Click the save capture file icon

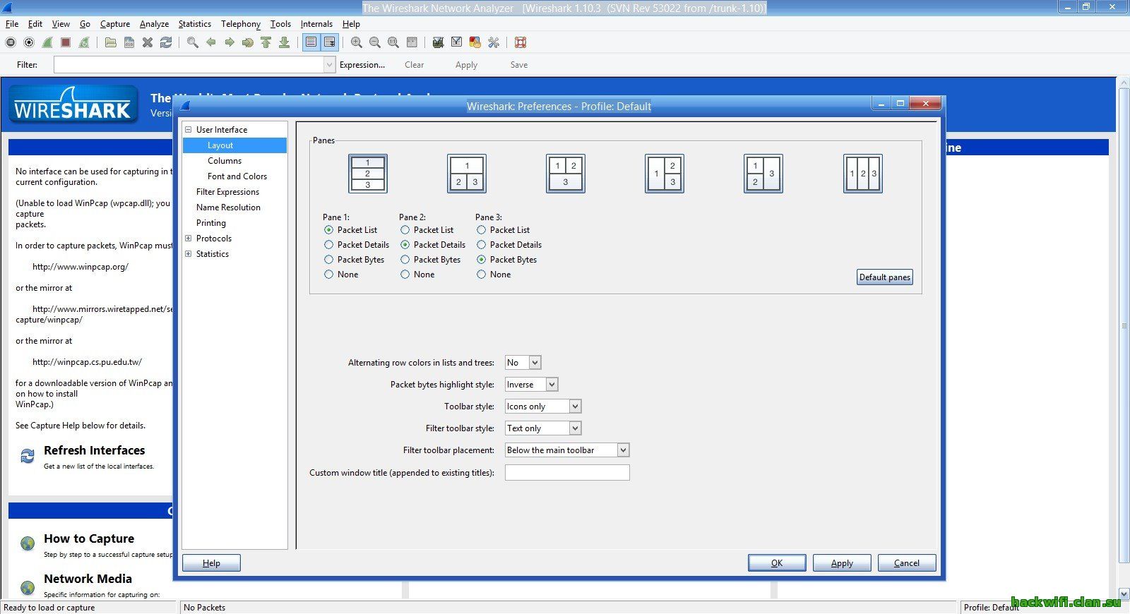point(129,42)
